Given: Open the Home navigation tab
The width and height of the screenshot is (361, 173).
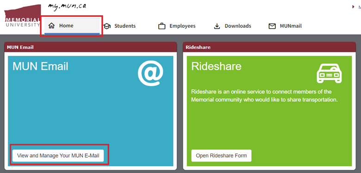Looking at the screenshot, I should coord(72,26).
